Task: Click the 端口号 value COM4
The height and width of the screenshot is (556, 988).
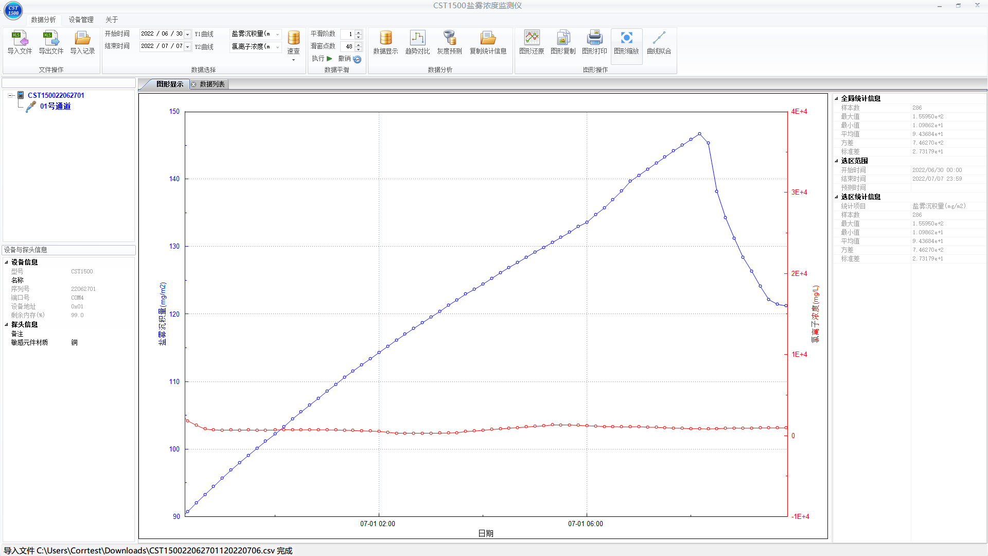Action: (x=77, y=298)
